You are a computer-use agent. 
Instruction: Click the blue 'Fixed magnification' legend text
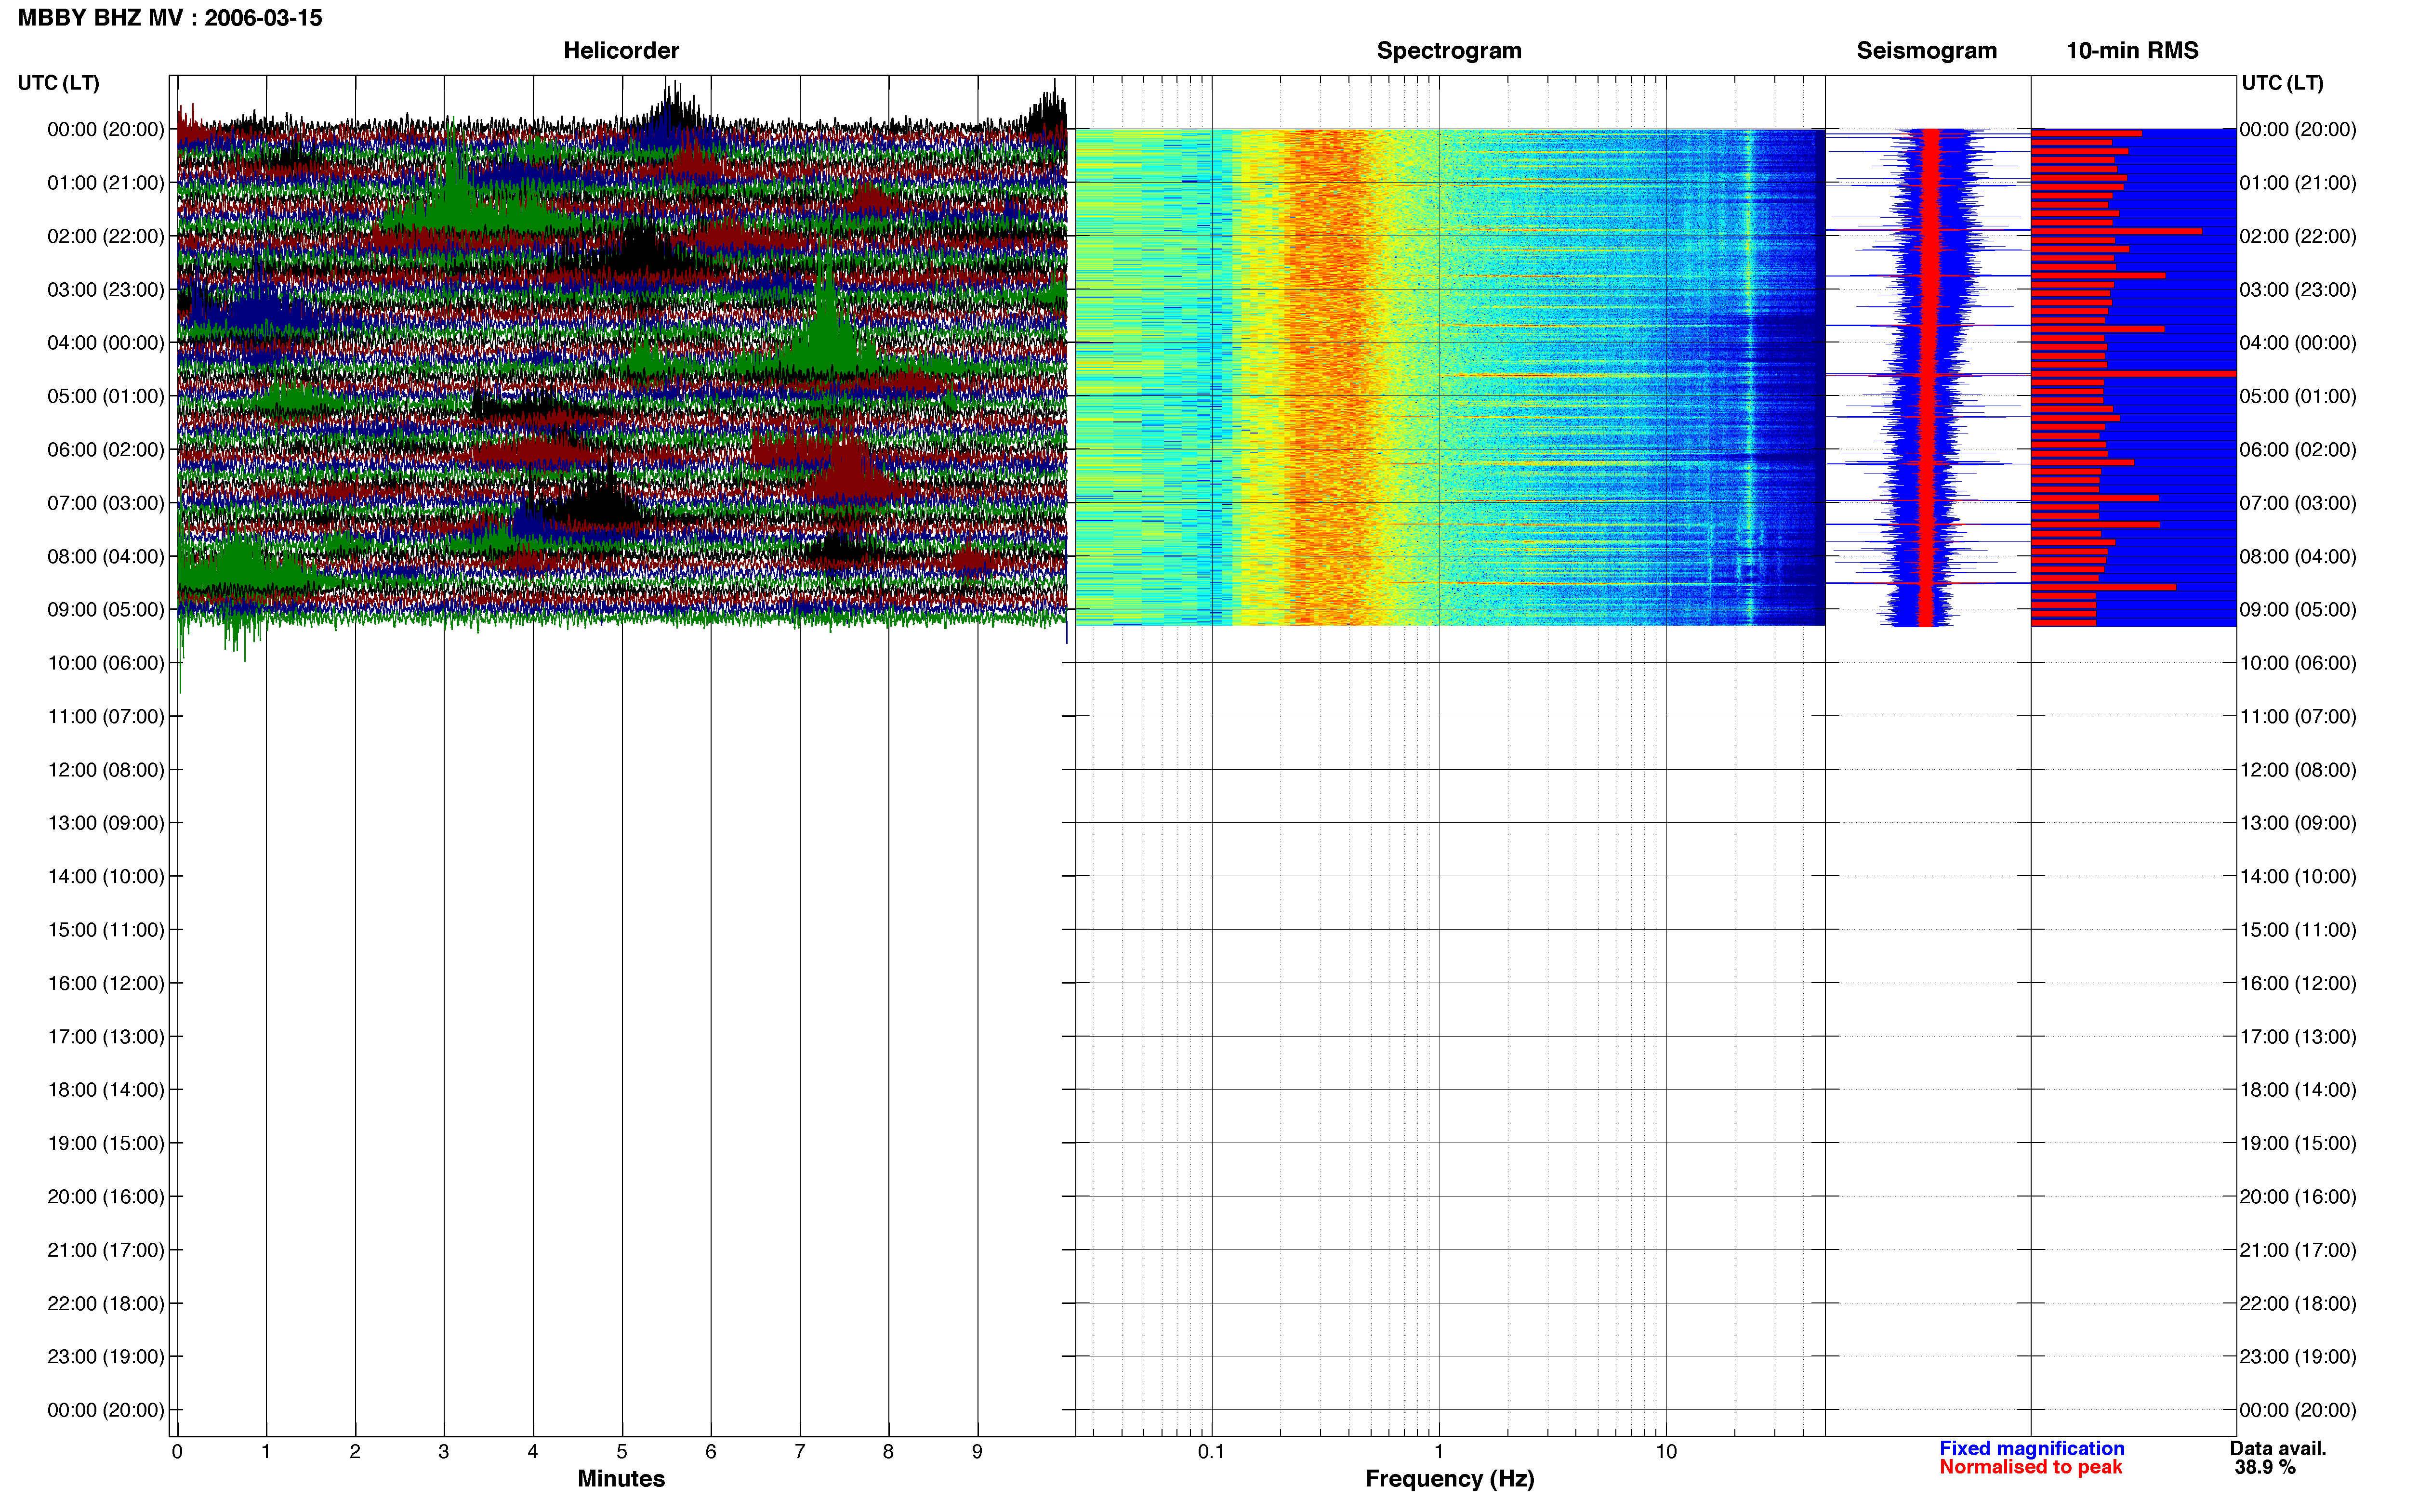click(2032, 1448)
